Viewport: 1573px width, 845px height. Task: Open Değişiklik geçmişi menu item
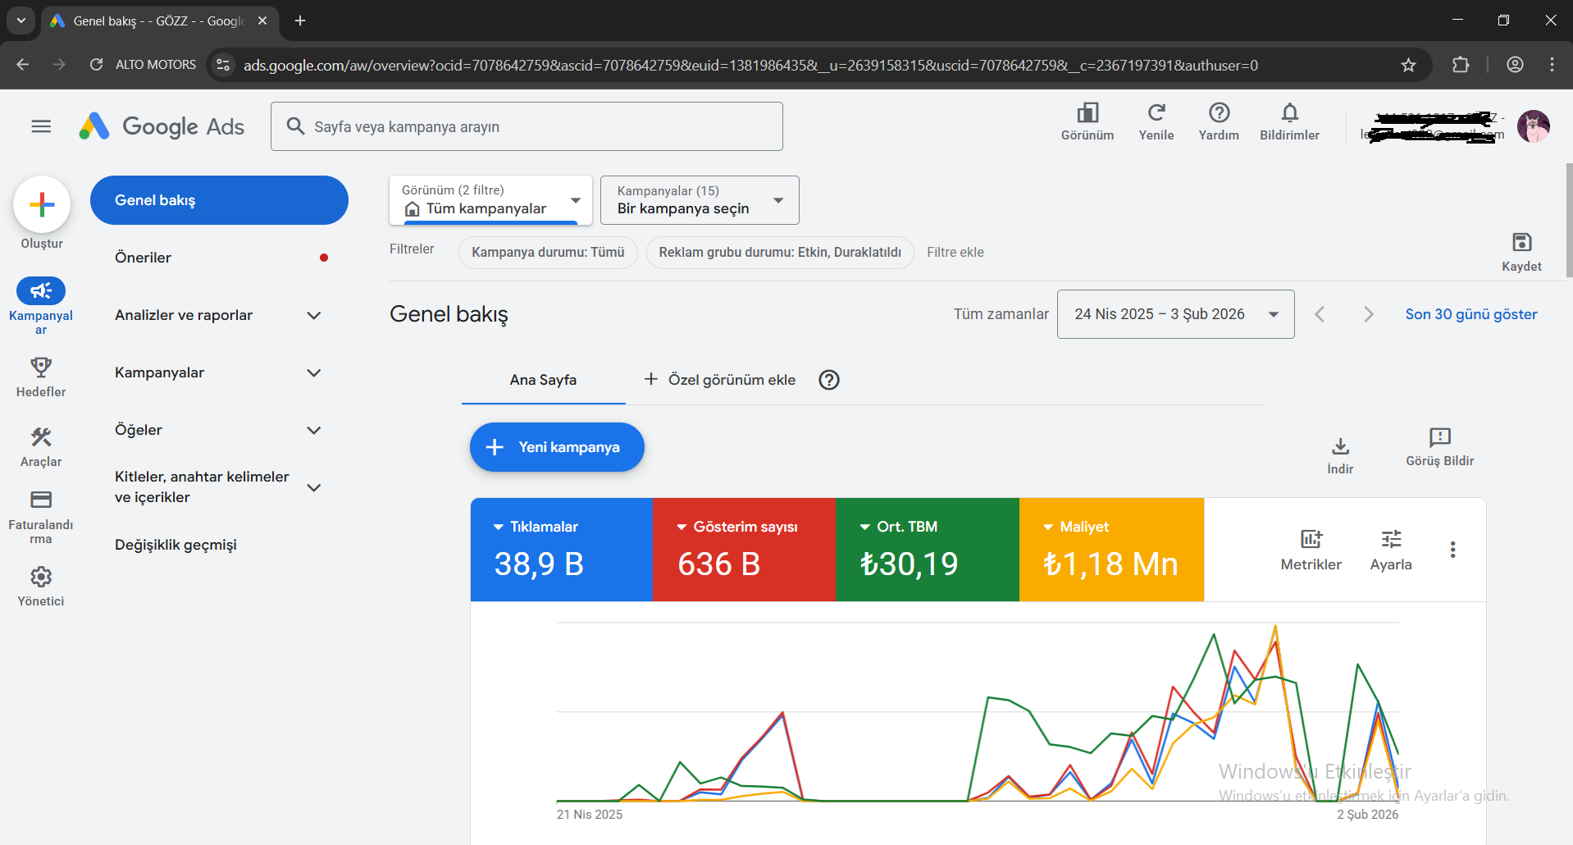point(176,545)
